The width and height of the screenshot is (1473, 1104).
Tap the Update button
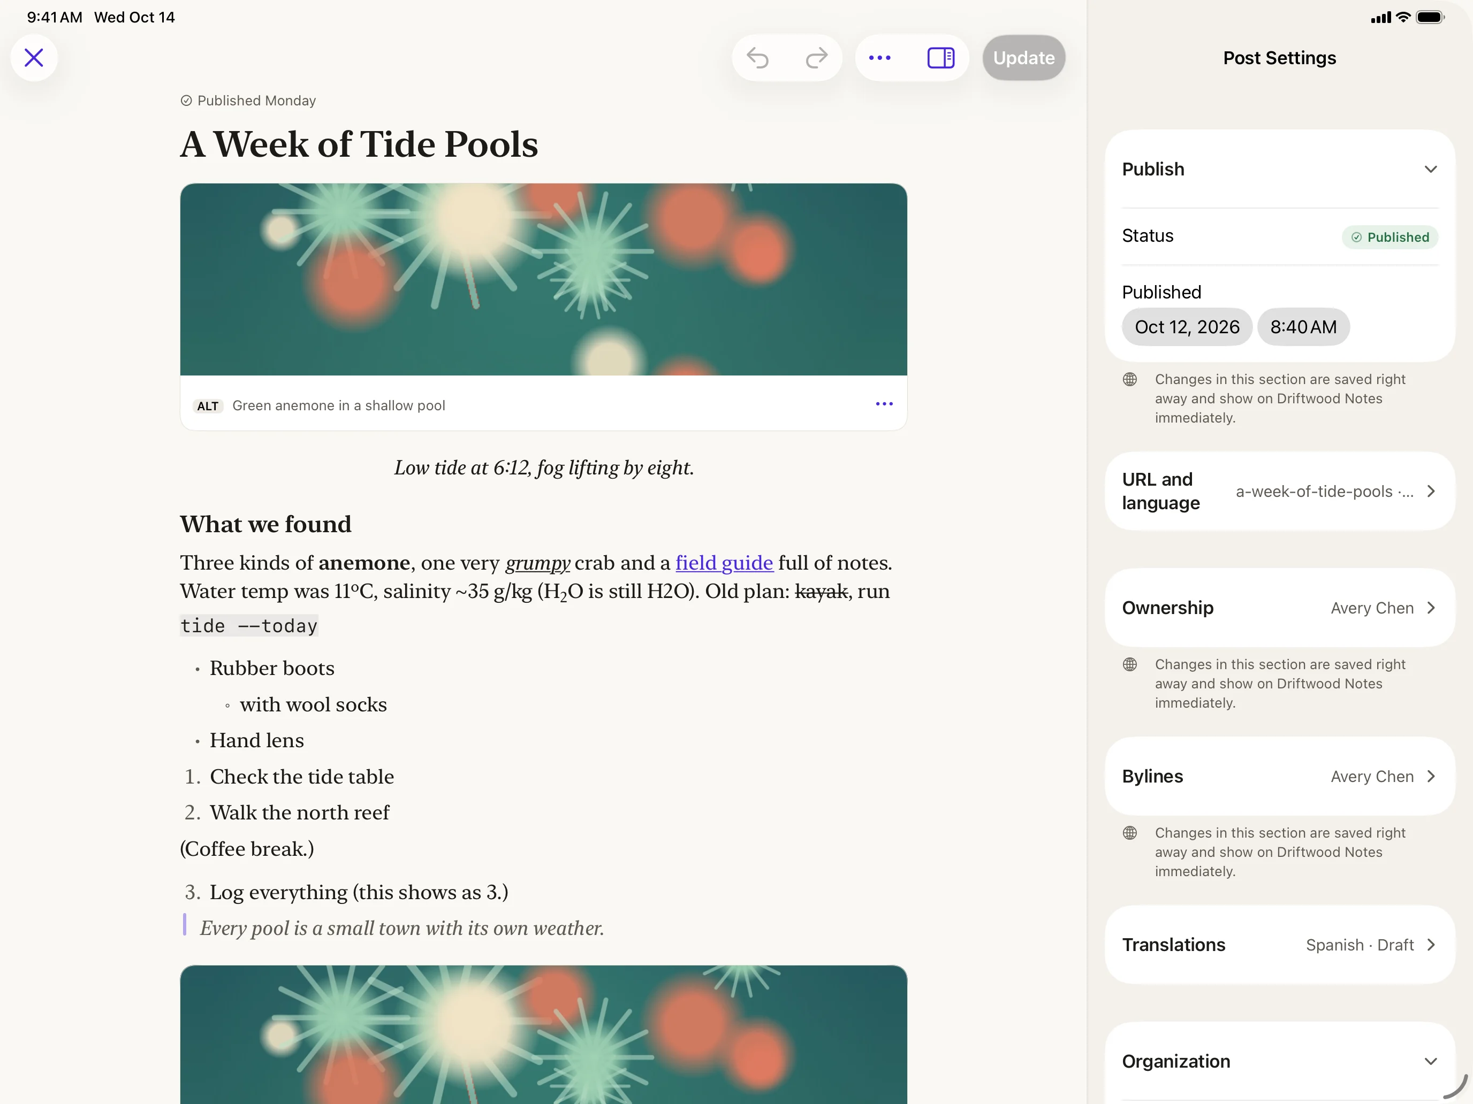[x=1023, y=58]
